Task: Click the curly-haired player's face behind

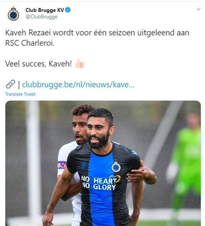Action: (80, 129)
